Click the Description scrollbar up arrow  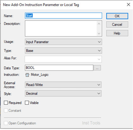pos(99,24)
